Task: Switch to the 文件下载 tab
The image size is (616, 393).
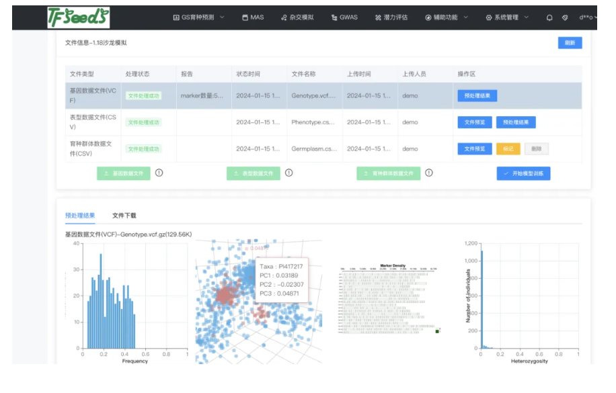Action: (124, 216)
